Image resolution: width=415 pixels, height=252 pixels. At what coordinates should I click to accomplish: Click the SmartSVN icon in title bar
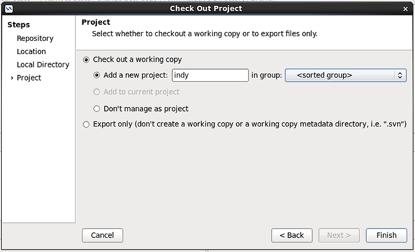click(9, 9)
